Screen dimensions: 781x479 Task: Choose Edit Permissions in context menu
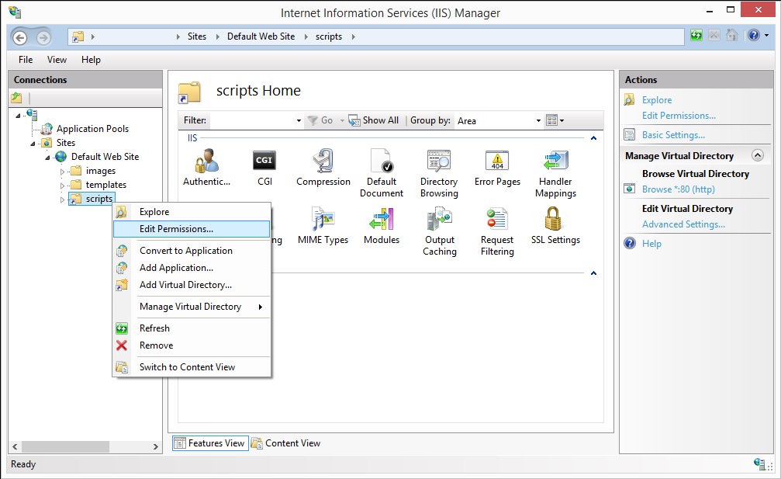click(x=192, y=229)
